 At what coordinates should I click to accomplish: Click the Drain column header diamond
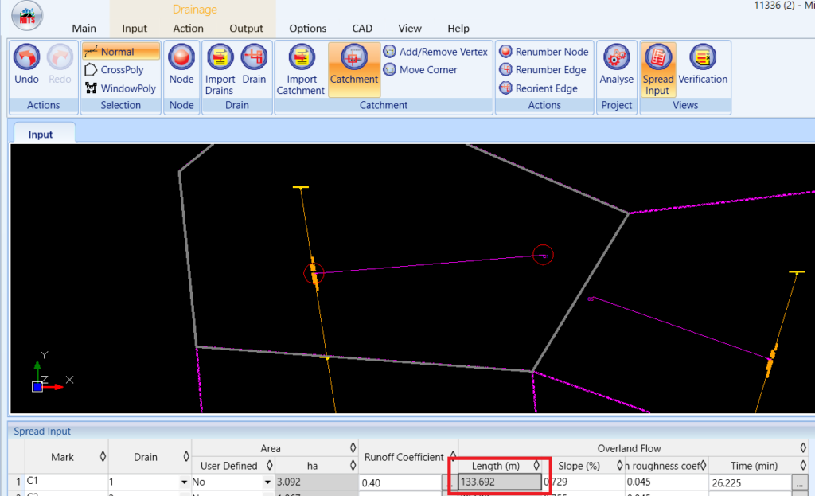click(x=186, y=456)
